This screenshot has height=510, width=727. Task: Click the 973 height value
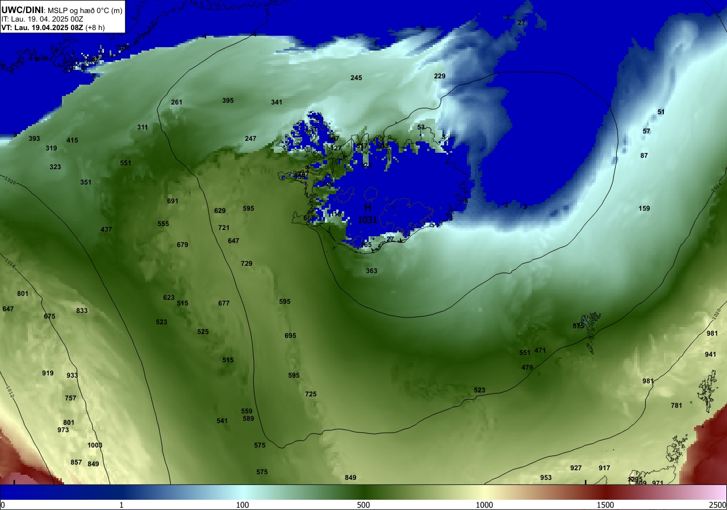point(63,430)
